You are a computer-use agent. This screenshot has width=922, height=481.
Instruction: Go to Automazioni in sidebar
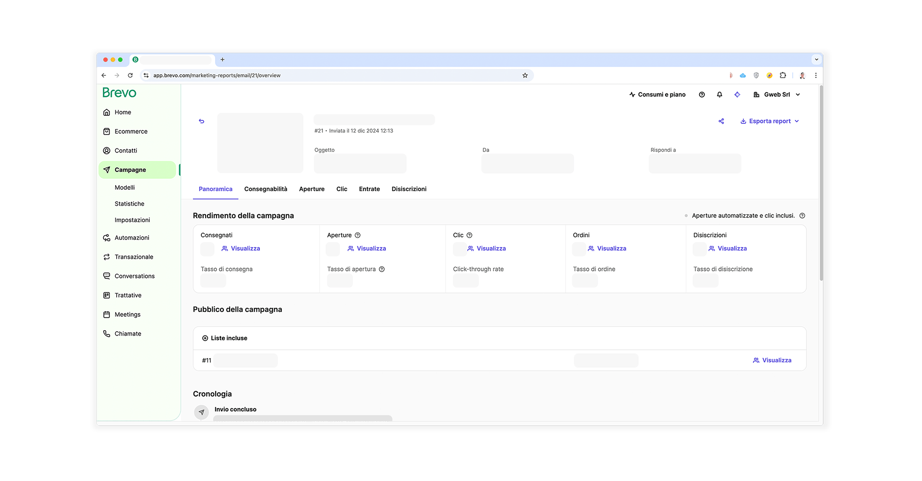click(132, 238)
